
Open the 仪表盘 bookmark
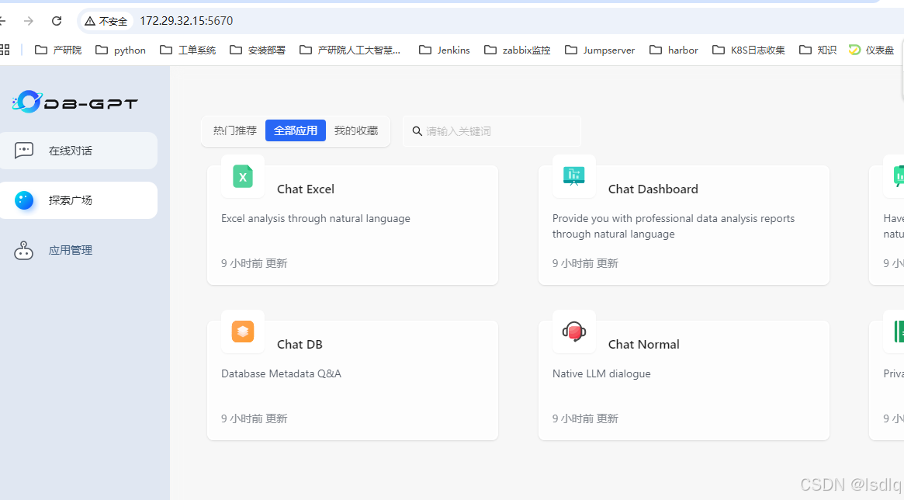[x=871, y=50]
